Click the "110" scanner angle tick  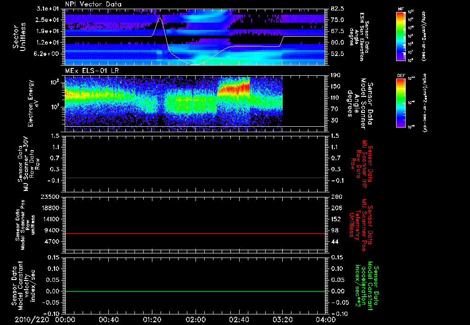pos(336,98)
